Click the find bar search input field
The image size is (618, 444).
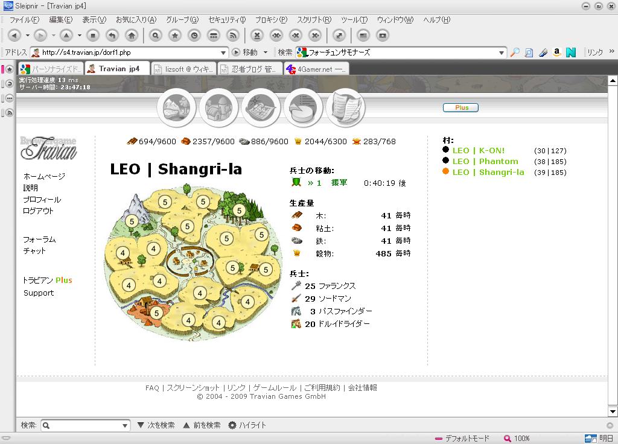[x=86, y=425]
